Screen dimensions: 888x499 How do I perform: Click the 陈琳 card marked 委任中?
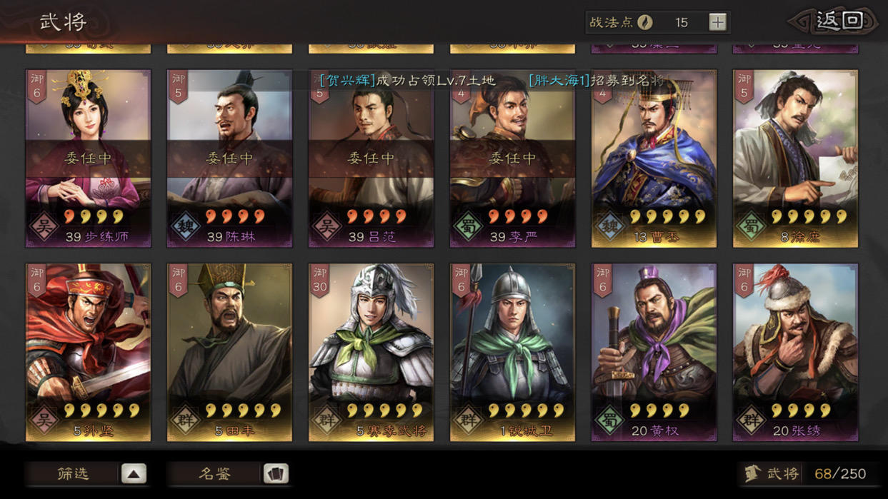click(x=229, y=158)
